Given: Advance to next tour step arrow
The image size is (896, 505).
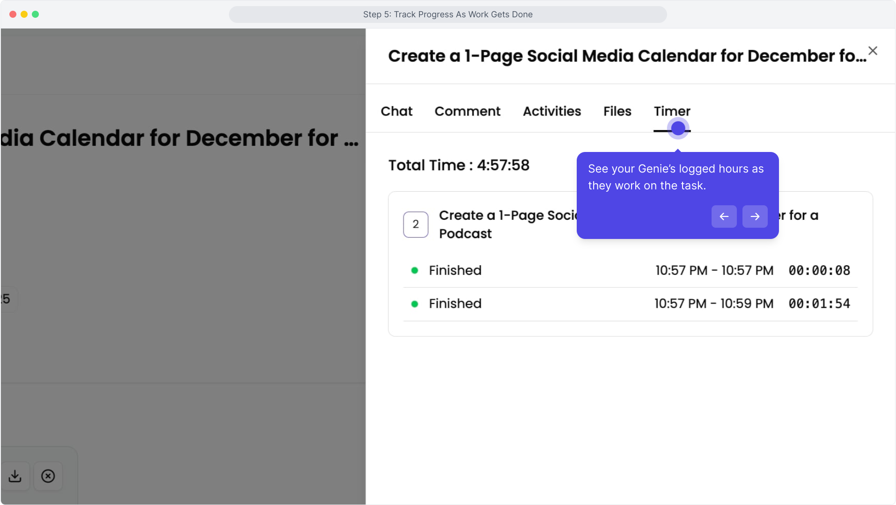Looking at the screenshot, I should (755, 216).
